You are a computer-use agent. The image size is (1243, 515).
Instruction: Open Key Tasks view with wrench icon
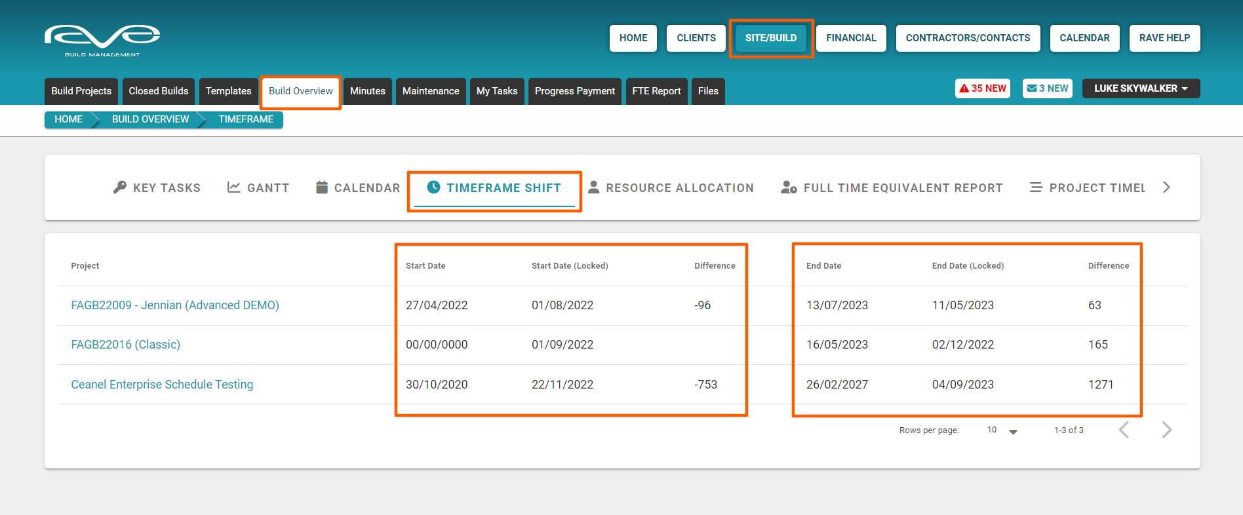[157, 188]
